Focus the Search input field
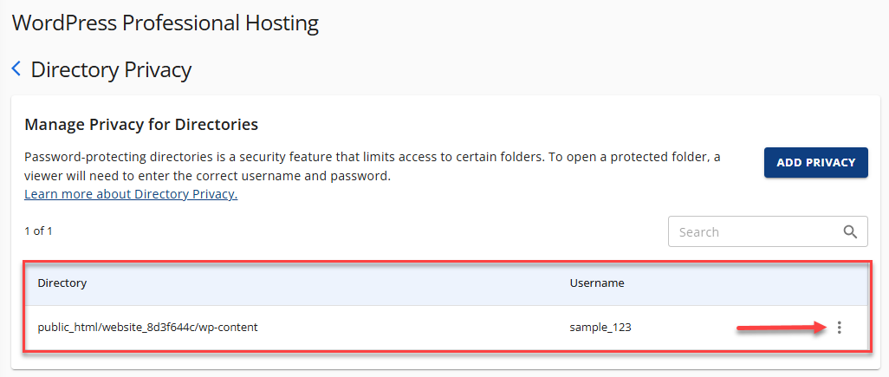The width and height of the screenshot is (889, 377). 754,231
